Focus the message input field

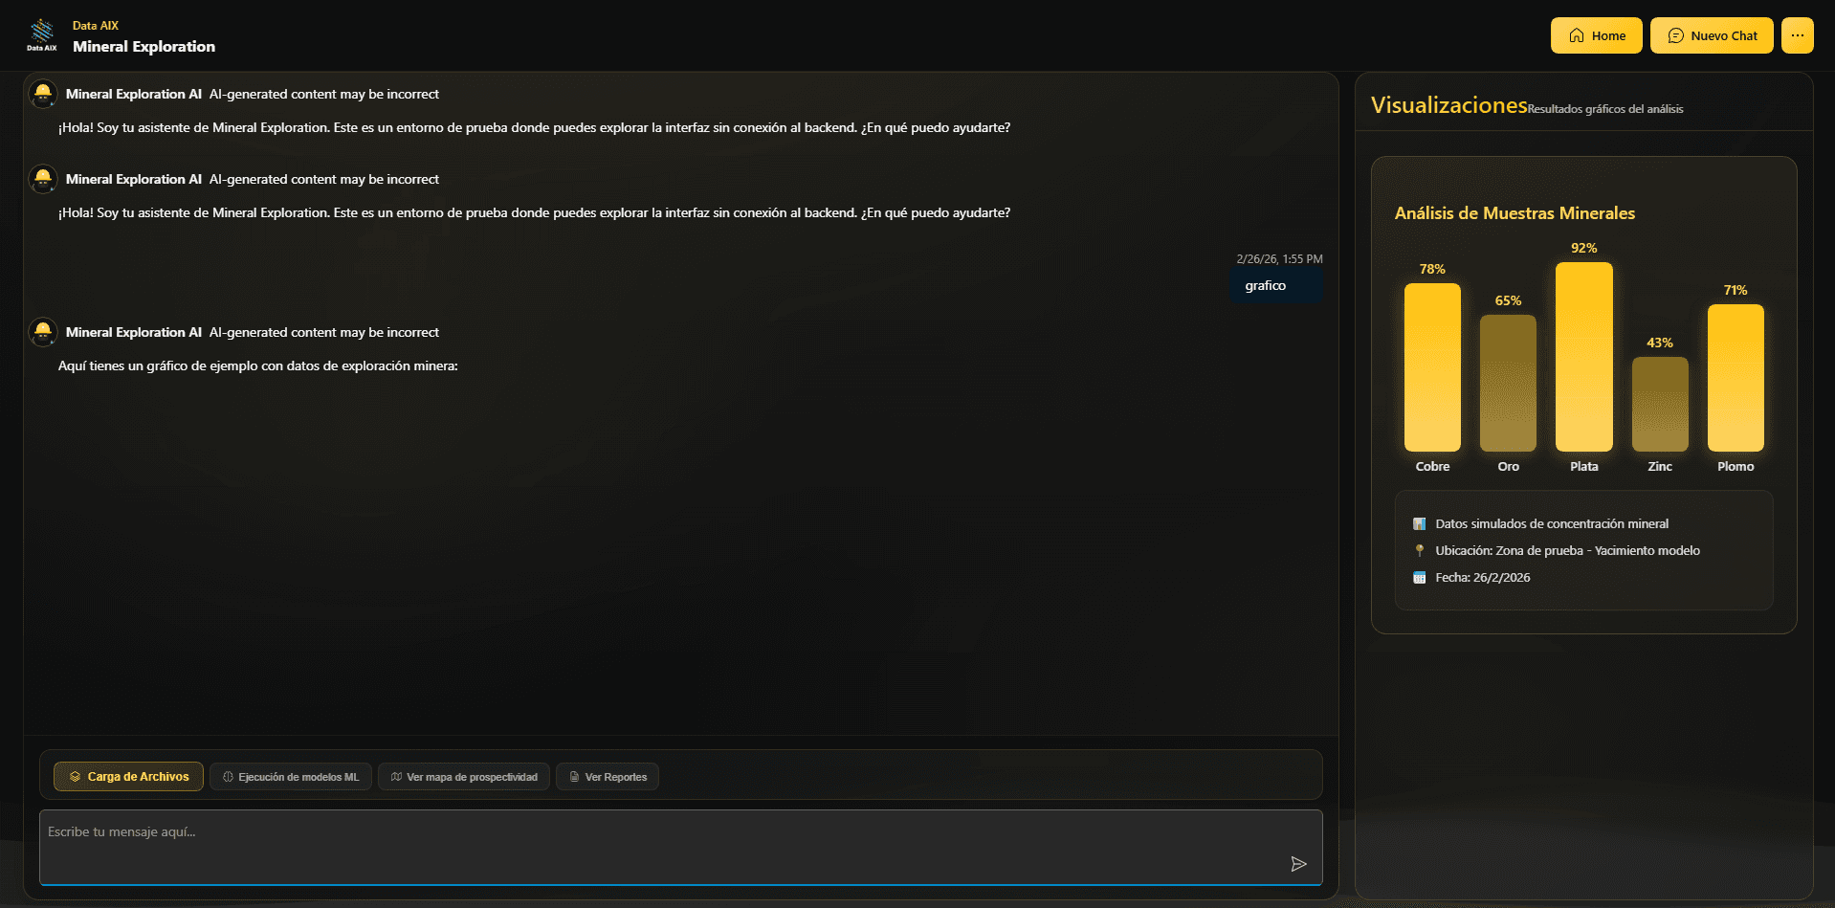(x=680, y=848)
